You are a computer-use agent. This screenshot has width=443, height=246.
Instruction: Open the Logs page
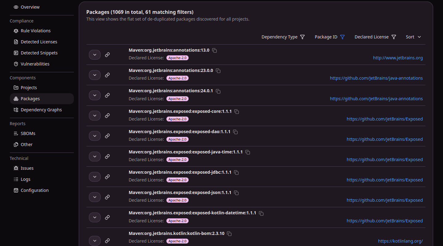tap(42, 179)
